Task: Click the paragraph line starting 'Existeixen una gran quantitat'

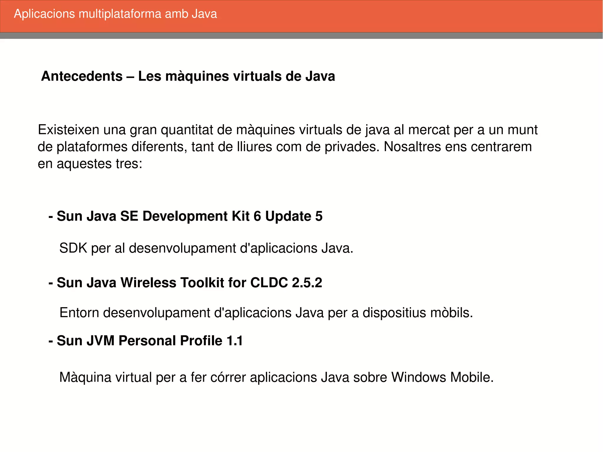Action: [288, 130]
